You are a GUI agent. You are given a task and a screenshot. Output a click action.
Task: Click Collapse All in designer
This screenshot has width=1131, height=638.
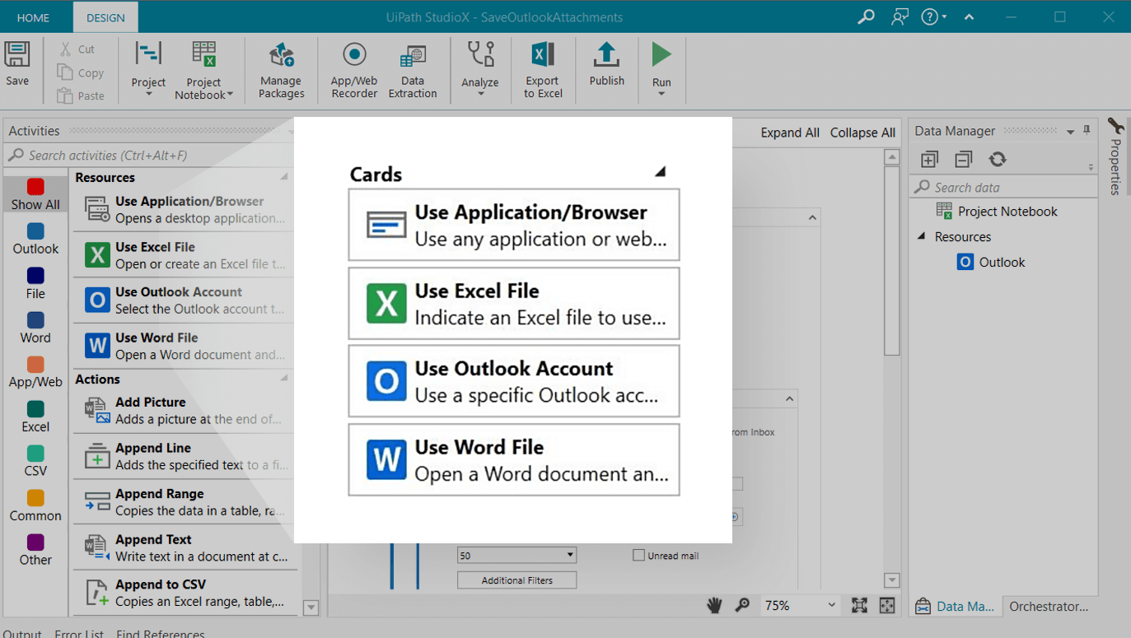pos(862,133)
